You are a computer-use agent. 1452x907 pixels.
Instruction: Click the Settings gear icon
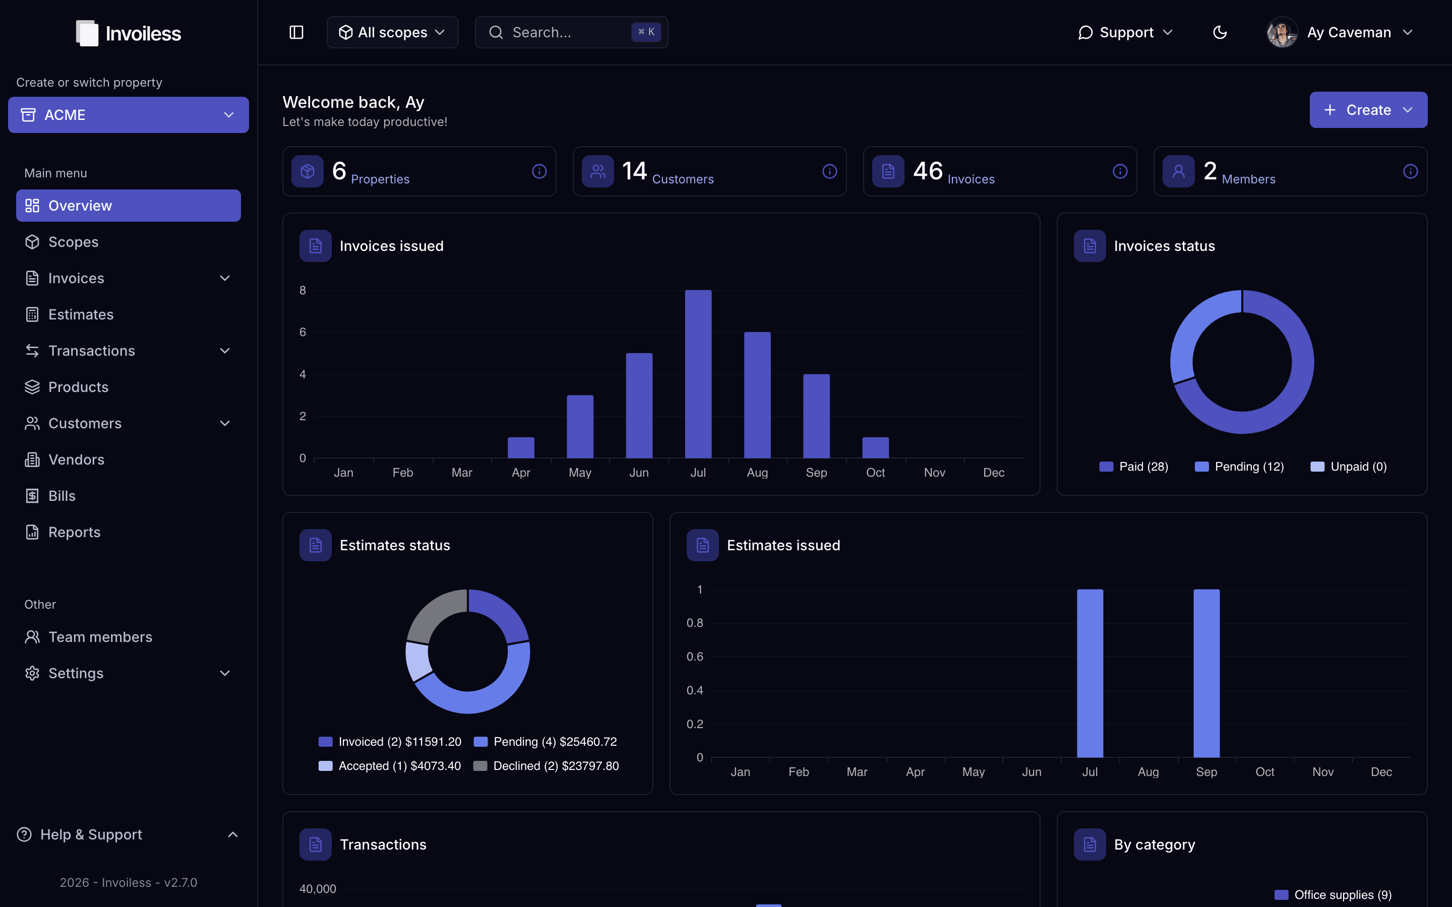click(x=32, y=673)
